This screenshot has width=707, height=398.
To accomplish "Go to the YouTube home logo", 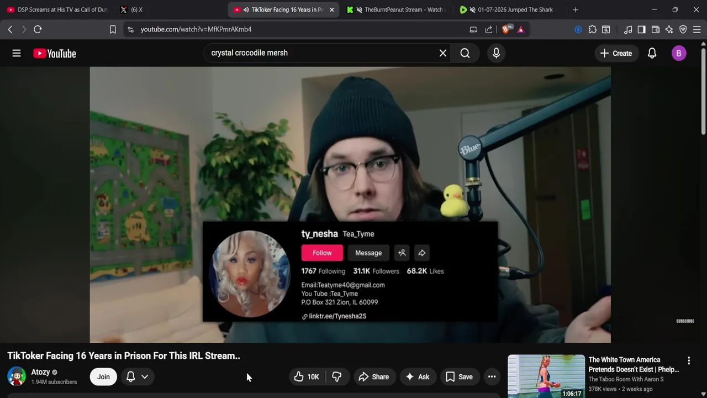I will [x=55, y=53].
